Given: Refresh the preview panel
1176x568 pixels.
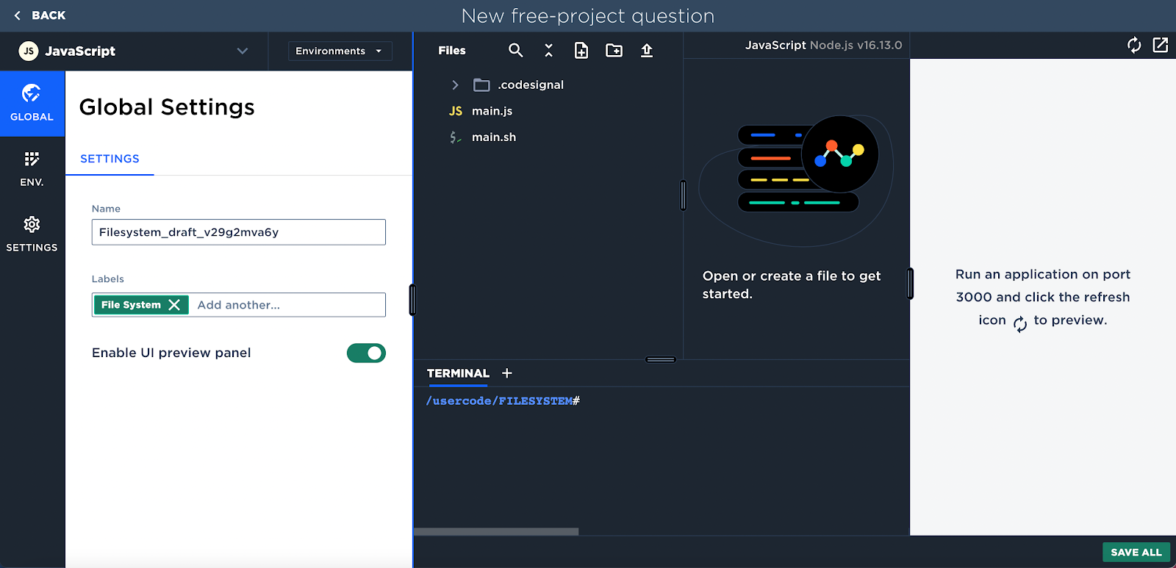Looking at the screenshot, I should [1134, 45].
